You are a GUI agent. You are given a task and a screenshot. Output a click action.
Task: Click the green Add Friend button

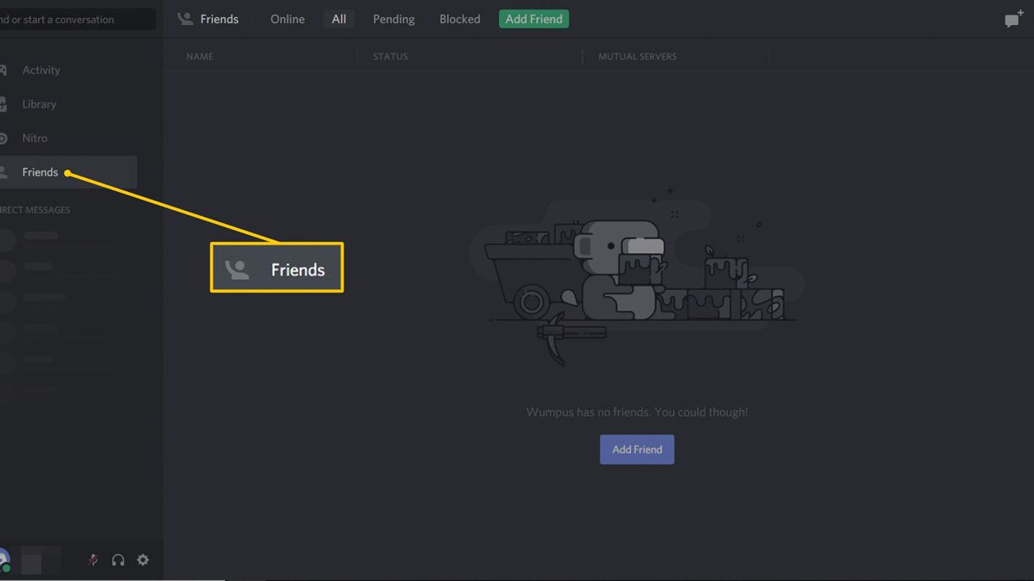534,19
